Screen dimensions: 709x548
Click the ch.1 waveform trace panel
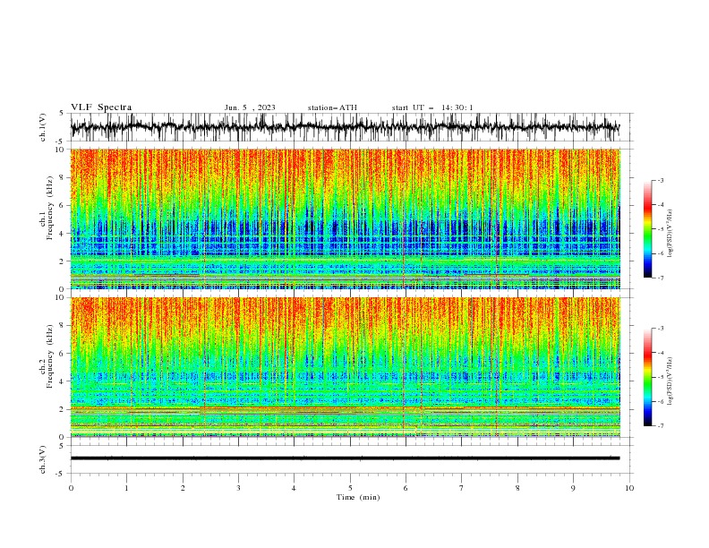pos(351,127)
